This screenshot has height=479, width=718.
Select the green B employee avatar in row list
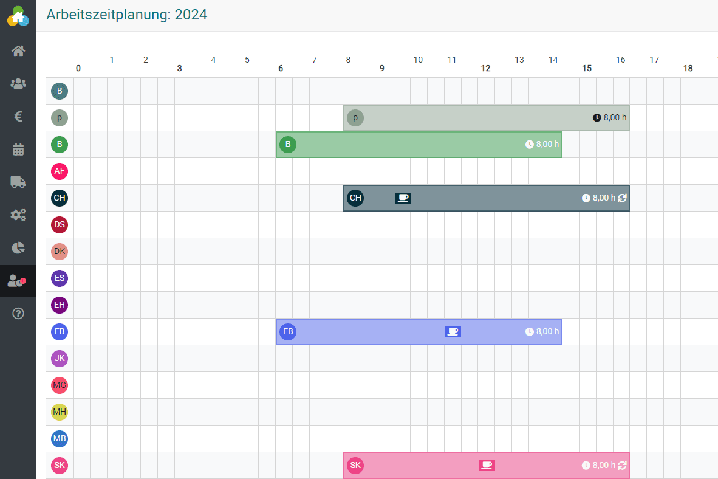pos(60,145)
